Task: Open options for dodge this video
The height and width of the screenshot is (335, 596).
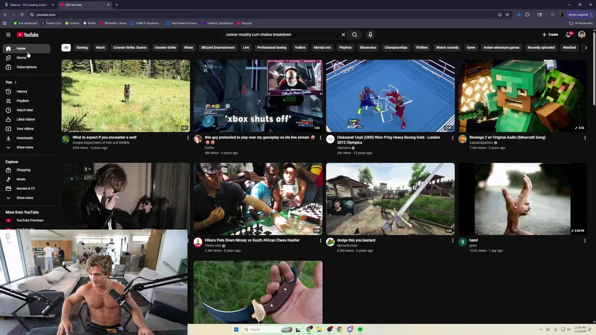Action: (x=453, y=241)
